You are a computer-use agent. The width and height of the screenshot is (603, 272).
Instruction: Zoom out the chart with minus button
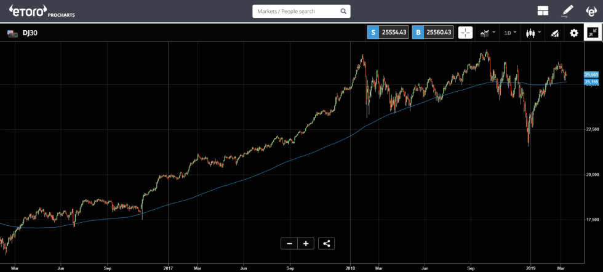(289, 243)
